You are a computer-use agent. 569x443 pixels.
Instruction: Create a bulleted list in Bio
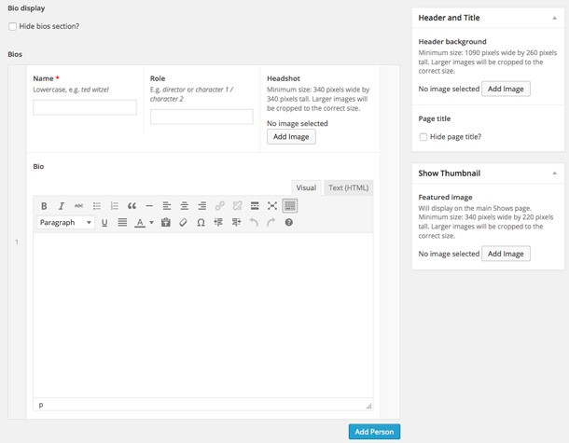pyautogui.click(x=96, y=206)
